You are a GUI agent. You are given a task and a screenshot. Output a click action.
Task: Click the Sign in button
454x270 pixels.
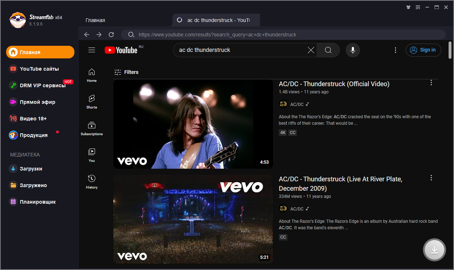pyautogui.click(x=423, y=50)
